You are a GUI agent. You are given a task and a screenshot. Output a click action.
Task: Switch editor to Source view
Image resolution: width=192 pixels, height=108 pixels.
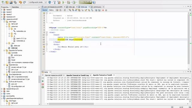(x=45, y=10)
